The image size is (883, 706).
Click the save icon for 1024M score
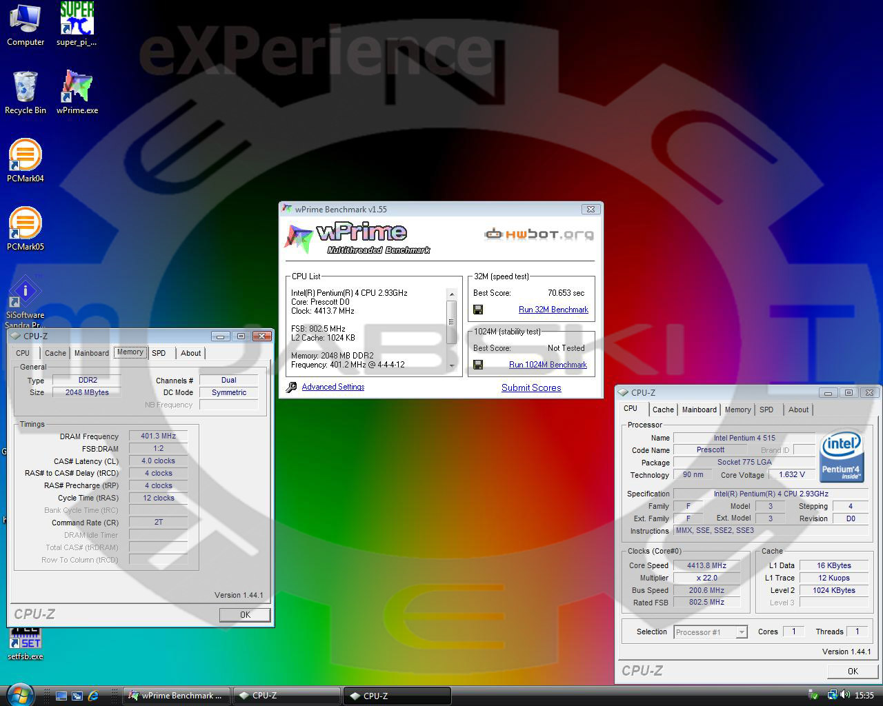[478, 365]
